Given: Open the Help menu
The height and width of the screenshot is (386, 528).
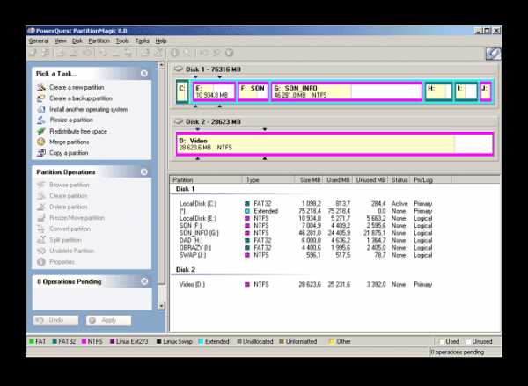Looking at the screenshot, I should coord(161,40).
